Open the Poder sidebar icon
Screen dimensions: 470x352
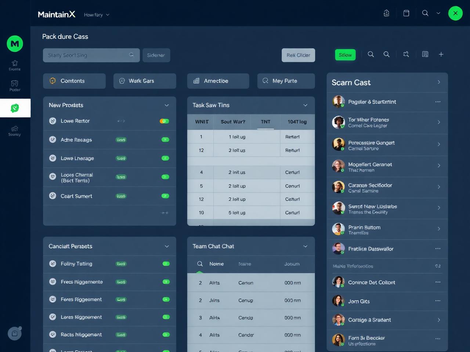(x=15, y=84)
